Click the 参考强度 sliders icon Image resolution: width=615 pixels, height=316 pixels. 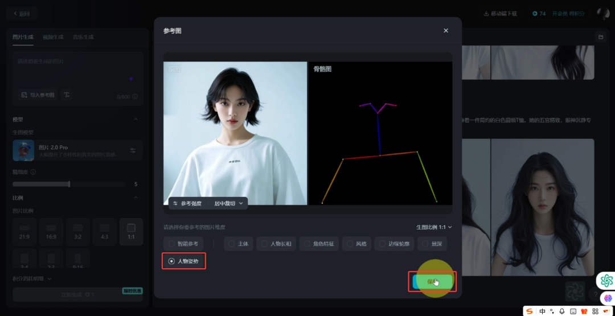pos(175,203)
